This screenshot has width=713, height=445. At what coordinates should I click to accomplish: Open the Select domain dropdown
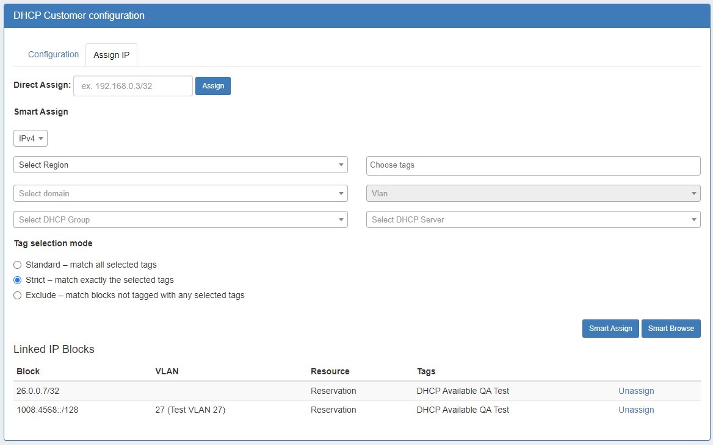click(x=180, y=193)
